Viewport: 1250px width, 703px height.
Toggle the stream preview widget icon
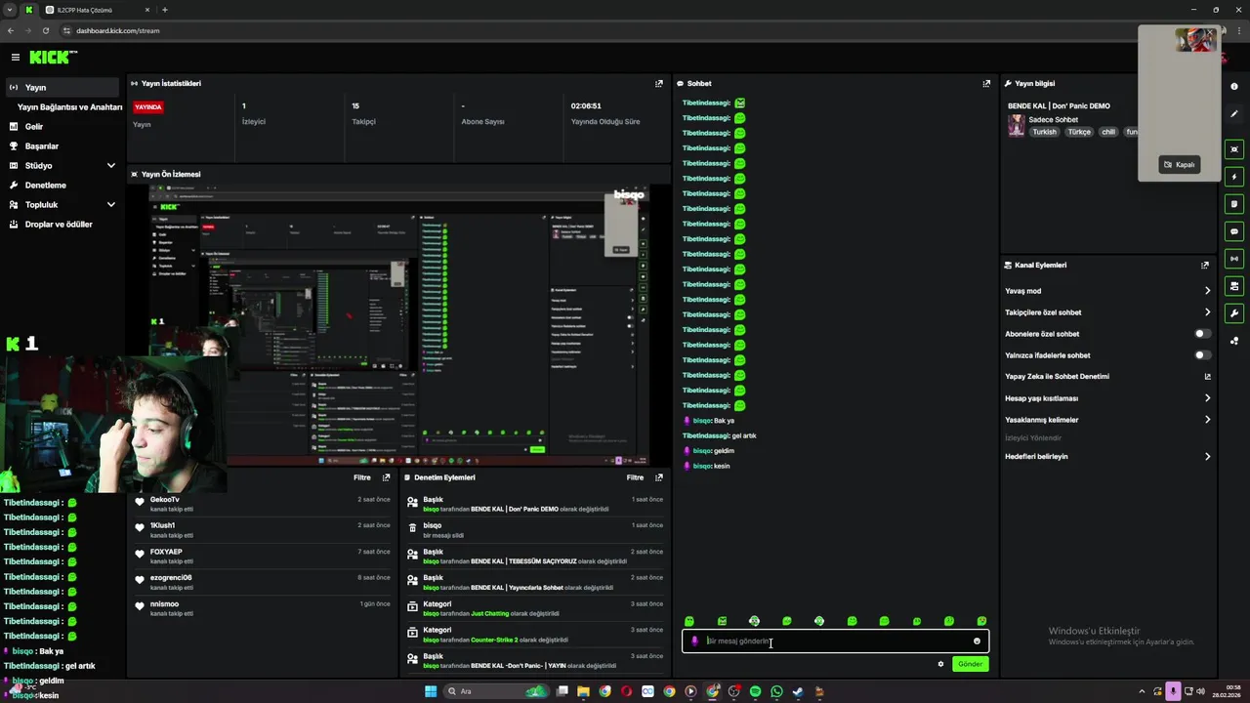tap(1234, 149)
